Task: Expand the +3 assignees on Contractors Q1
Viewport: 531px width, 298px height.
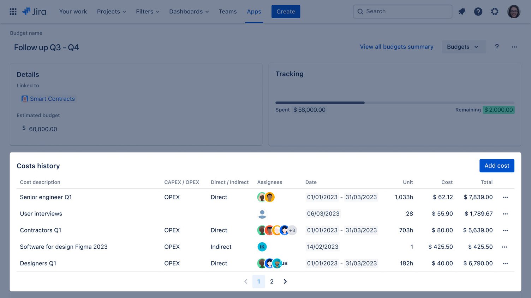Action: coord(292,230)
